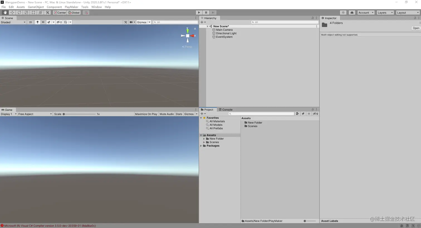Expand Packages folder tree

coord(201,146)
